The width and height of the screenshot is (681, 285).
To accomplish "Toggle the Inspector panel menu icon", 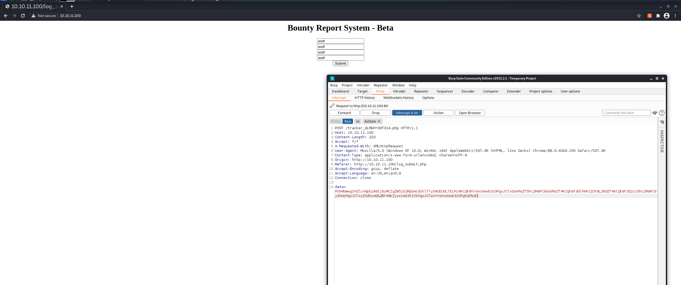I will [662, 122].
